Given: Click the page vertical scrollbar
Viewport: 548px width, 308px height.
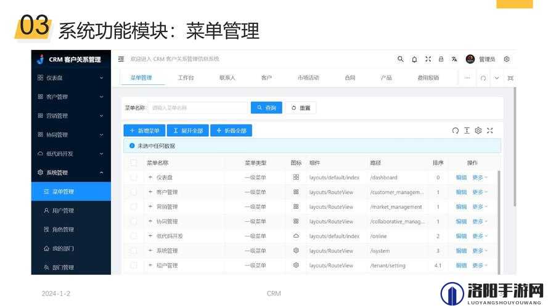Looking at the screenshot, I should tap(515, 147).
